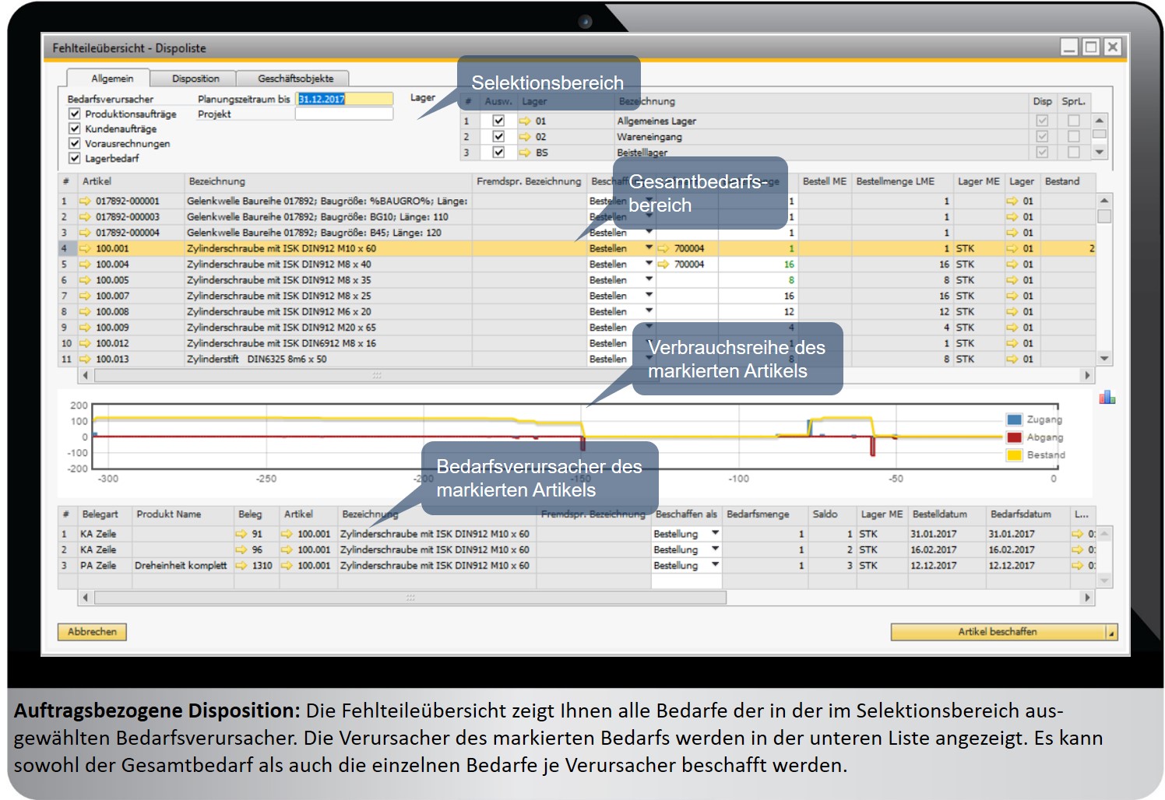Open Lager link arrow in row 017892-000001
The width and height of the screenshot is (1165, 800).
tap(1012, 201)
